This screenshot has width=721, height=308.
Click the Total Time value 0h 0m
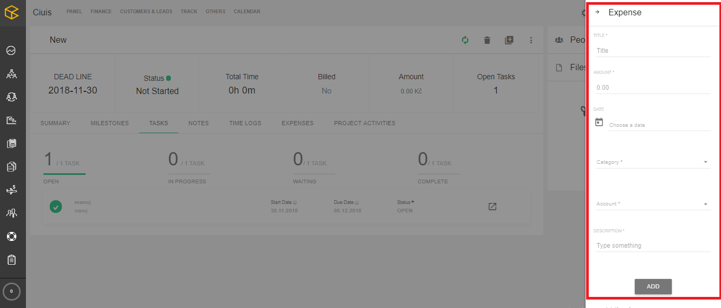(x=242, y=90)
